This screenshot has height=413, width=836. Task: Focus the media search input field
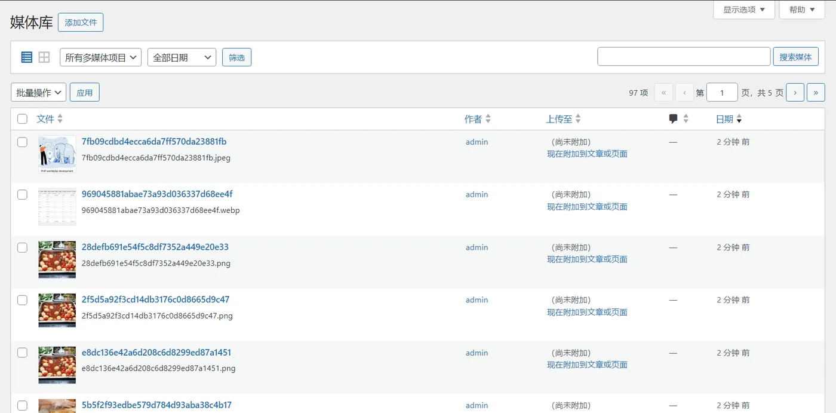[x=684, y=57]
